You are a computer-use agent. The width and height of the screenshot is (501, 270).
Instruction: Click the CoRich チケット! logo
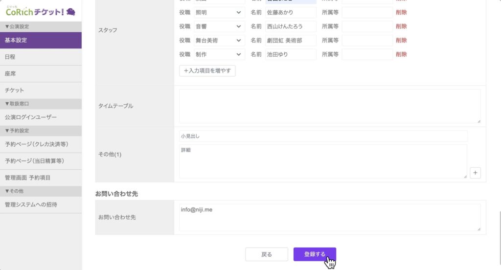[40, 11]
